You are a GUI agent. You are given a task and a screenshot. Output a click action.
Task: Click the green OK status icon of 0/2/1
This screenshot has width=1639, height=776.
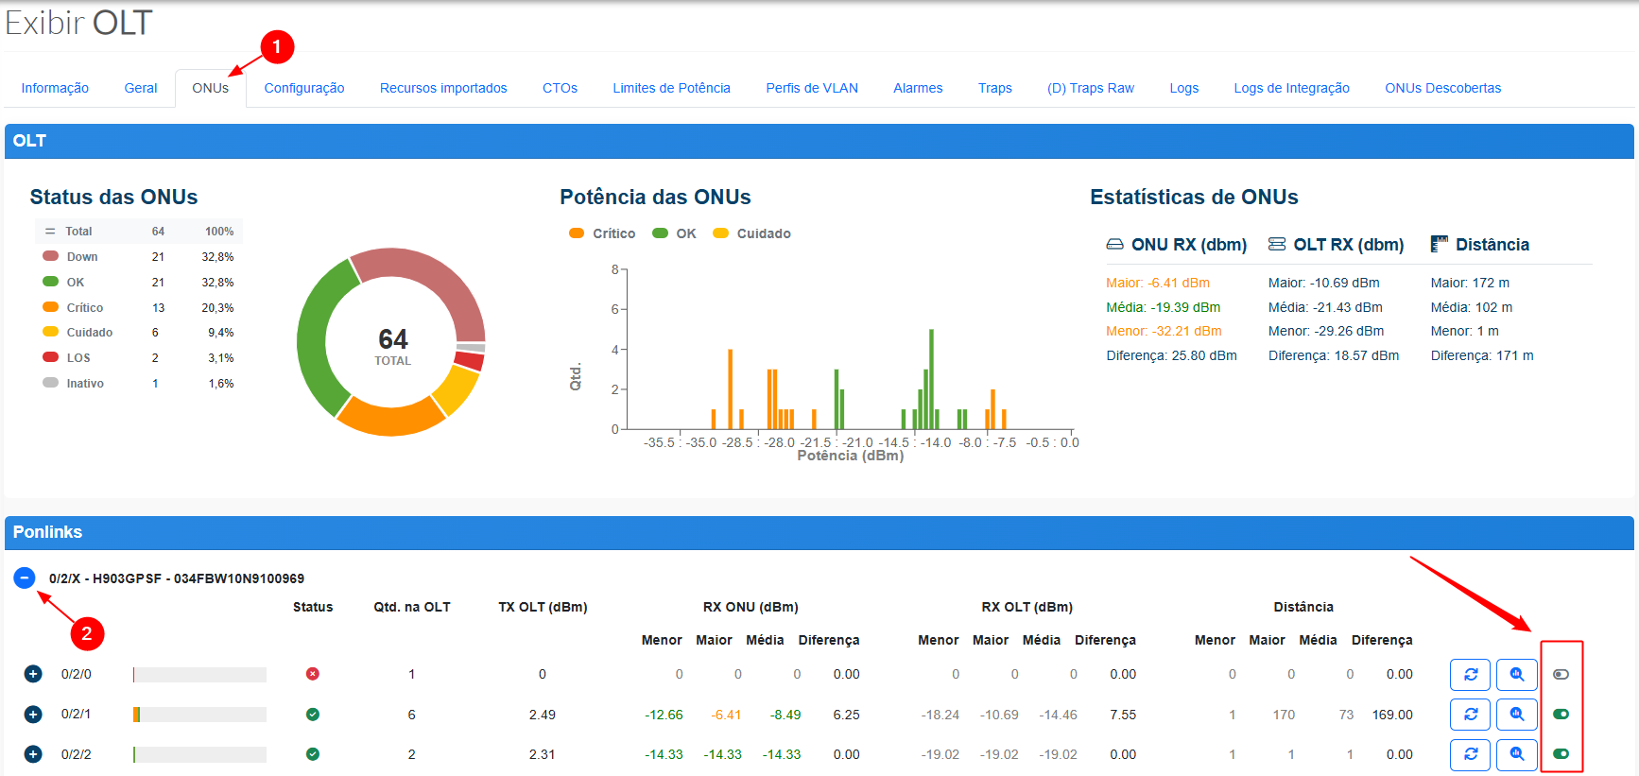313,715
